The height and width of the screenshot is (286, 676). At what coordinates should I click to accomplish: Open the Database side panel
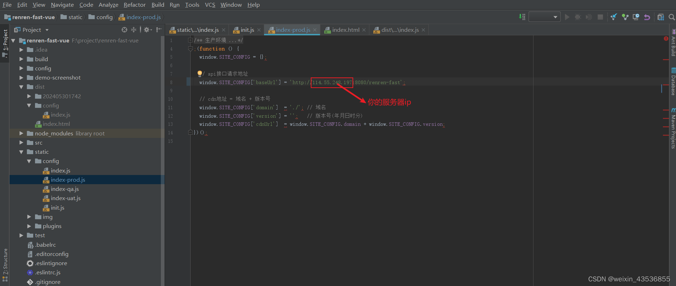pos(673,82)
